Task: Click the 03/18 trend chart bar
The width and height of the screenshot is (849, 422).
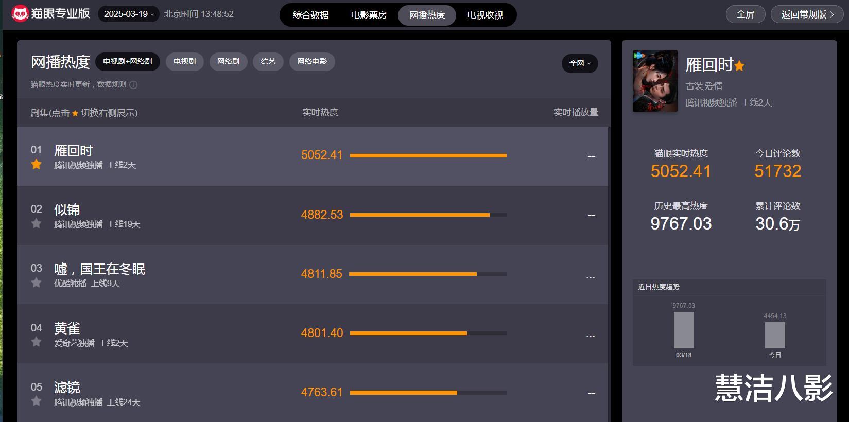Action: click(684, 330)
